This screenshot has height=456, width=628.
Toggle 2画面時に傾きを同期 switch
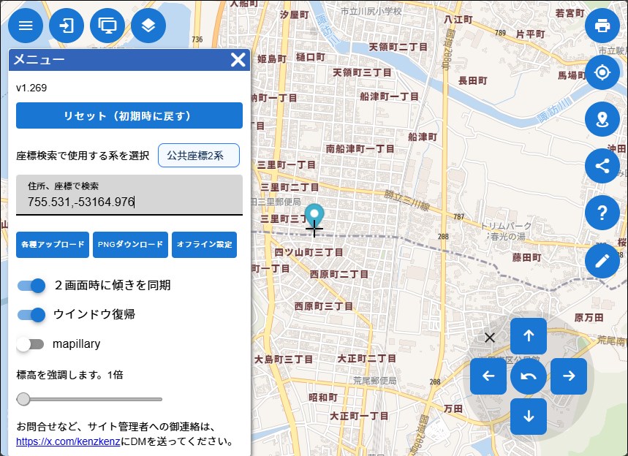pos(31,285)
